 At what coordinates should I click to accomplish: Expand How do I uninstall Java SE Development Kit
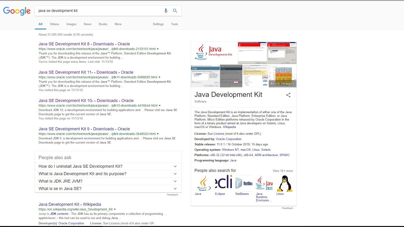point(108,166)
